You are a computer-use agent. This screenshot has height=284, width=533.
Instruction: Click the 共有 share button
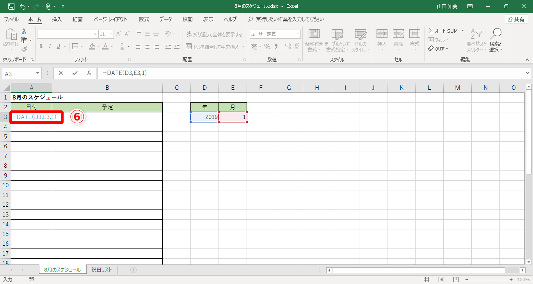(516, 19)
